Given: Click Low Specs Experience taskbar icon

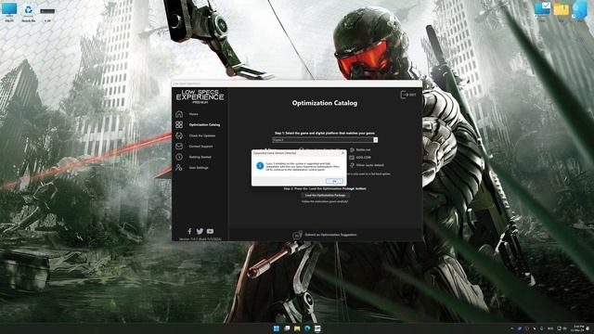Looking at the screenshot, I should point(317,328).
